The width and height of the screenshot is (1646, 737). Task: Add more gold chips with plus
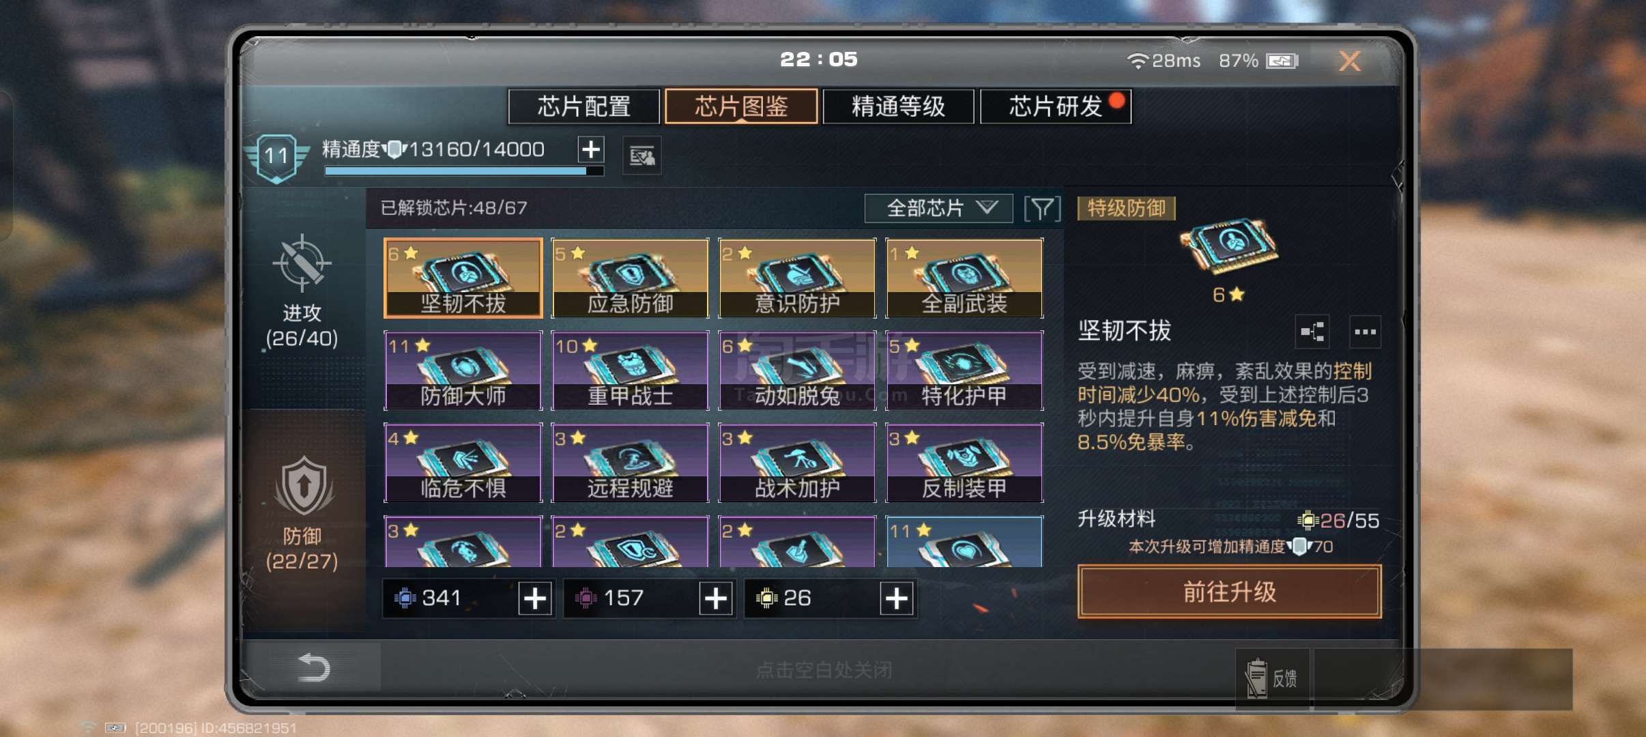897,598
